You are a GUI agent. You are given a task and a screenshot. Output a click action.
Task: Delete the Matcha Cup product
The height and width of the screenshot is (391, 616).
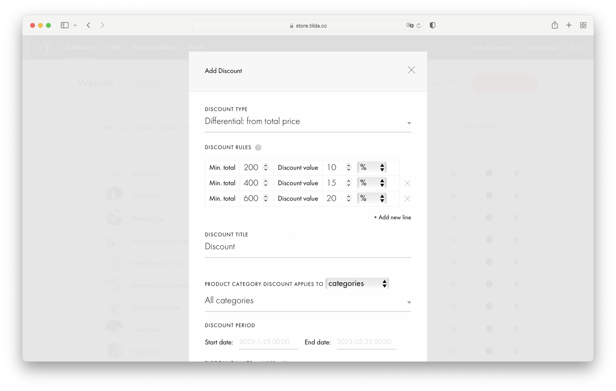[516, 218]
